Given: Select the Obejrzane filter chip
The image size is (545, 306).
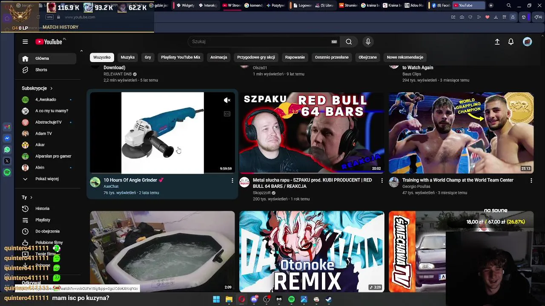Looking at the screenshot, I should [x=367, y=57].
